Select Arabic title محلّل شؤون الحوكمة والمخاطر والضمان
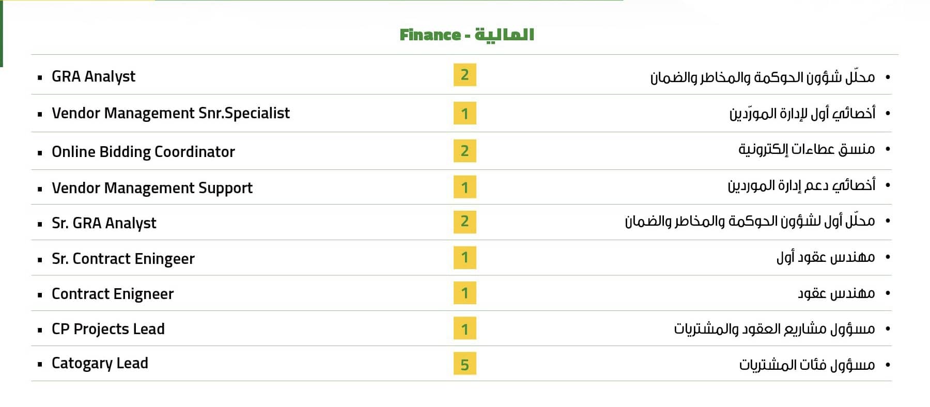The image size is (930, 407). click(x=763, y=77)
